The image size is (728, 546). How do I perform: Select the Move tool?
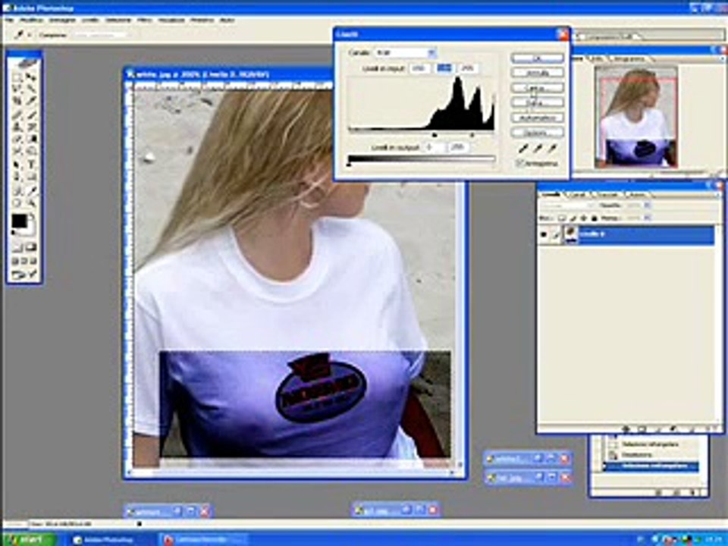point(32,77)
